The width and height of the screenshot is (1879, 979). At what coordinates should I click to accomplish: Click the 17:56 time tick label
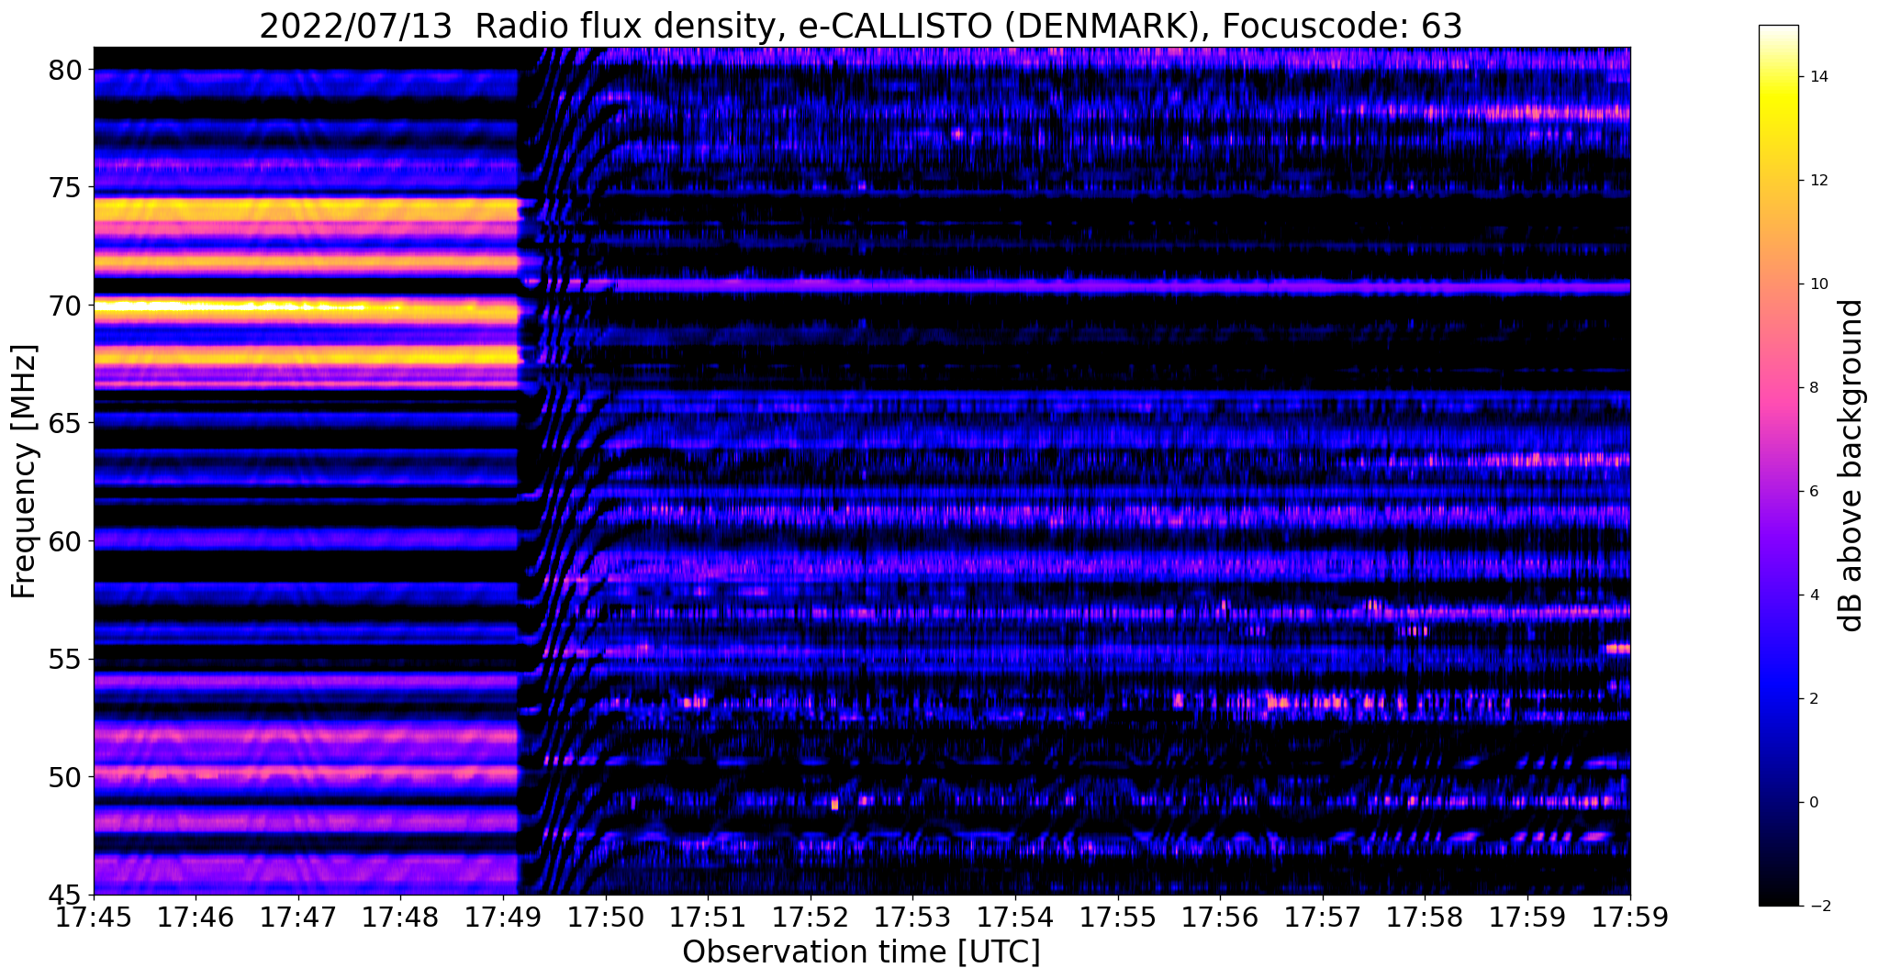1220,918
